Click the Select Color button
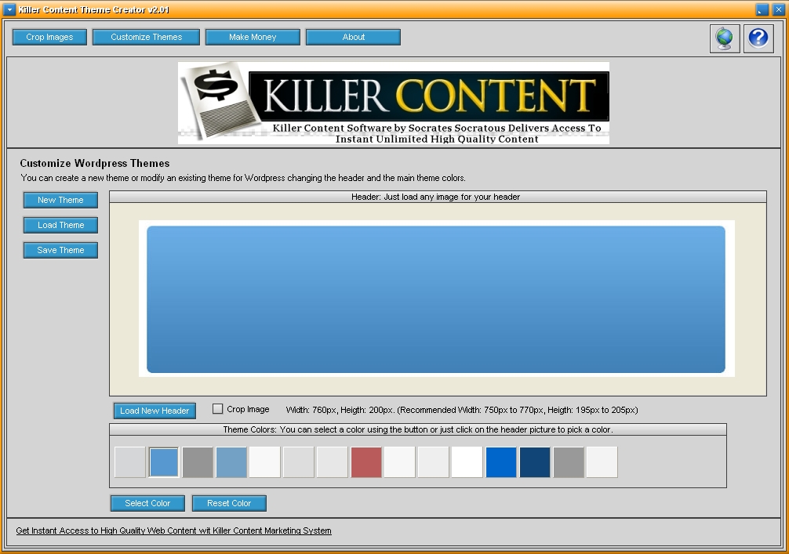The height and width of the screenshot is (554, 789). coord(147,503)
